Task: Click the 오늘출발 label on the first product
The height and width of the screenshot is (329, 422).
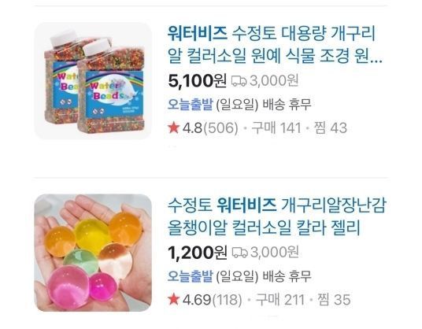Action: click(191, 105)
